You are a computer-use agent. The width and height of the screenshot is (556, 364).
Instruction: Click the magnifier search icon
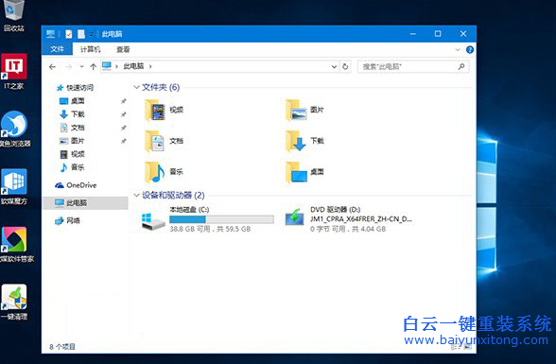click(461, 66)
